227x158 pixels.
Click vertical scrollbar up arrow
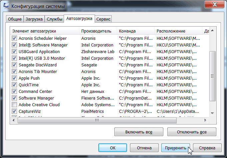click(213, 31)
